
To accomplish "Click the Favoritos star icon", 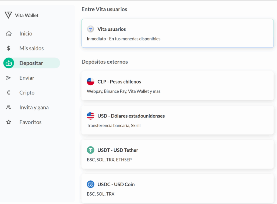I will click(9, 122).
